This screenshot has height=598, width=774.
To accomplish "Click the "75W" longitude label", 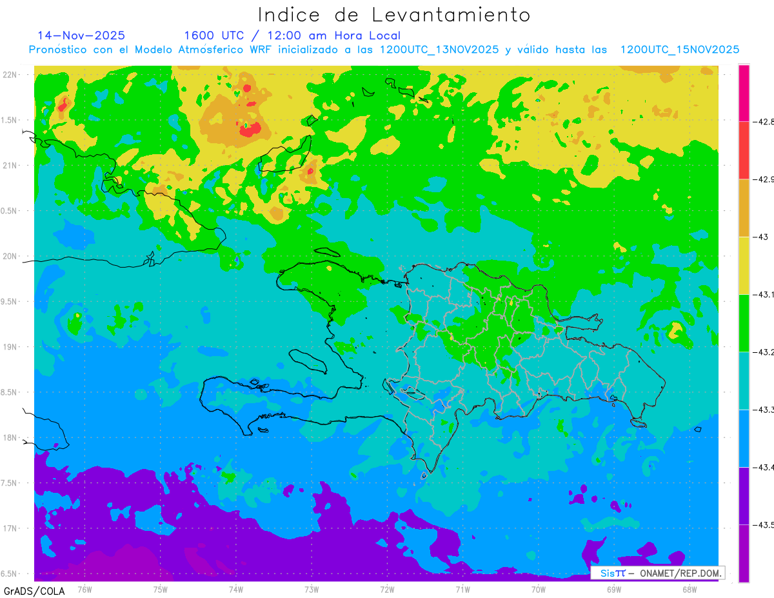I will point(161,589).
